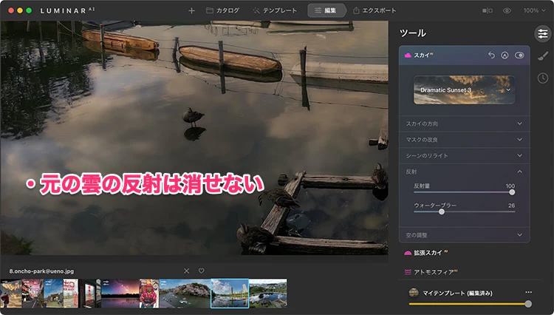The height and width of the screenshot is (315, 554).
Task: Switch to the カタログ tab
Action: click(222, 11)
